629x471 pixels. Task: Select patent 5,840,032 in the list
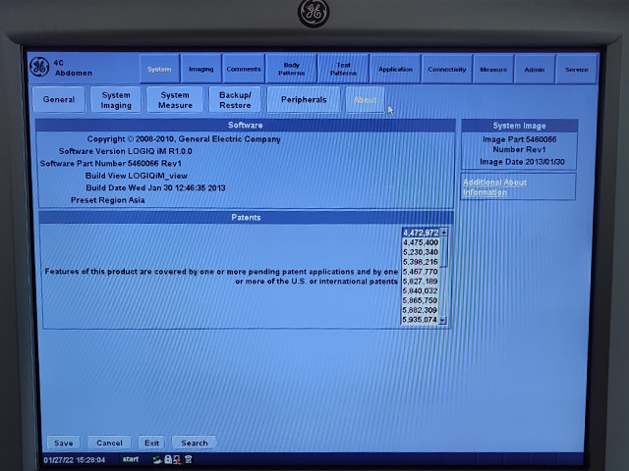(x=420, y=290)
